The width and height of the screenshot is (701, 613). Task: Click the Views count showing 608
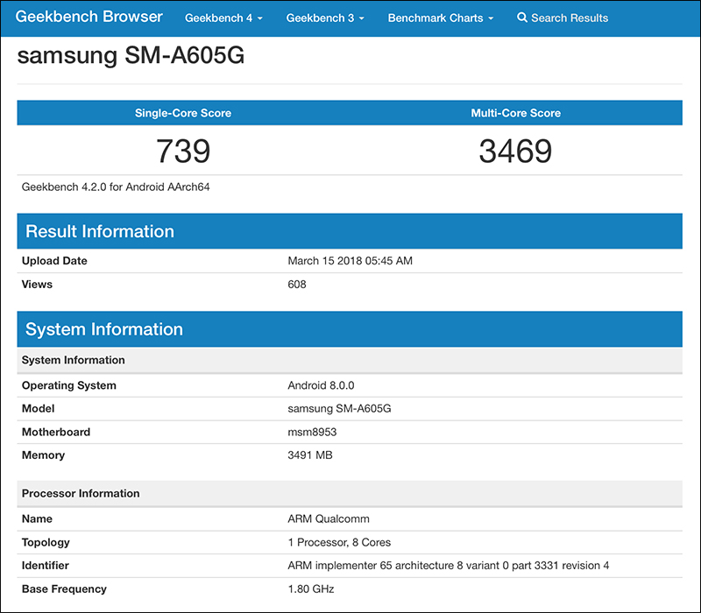(297, 284)
